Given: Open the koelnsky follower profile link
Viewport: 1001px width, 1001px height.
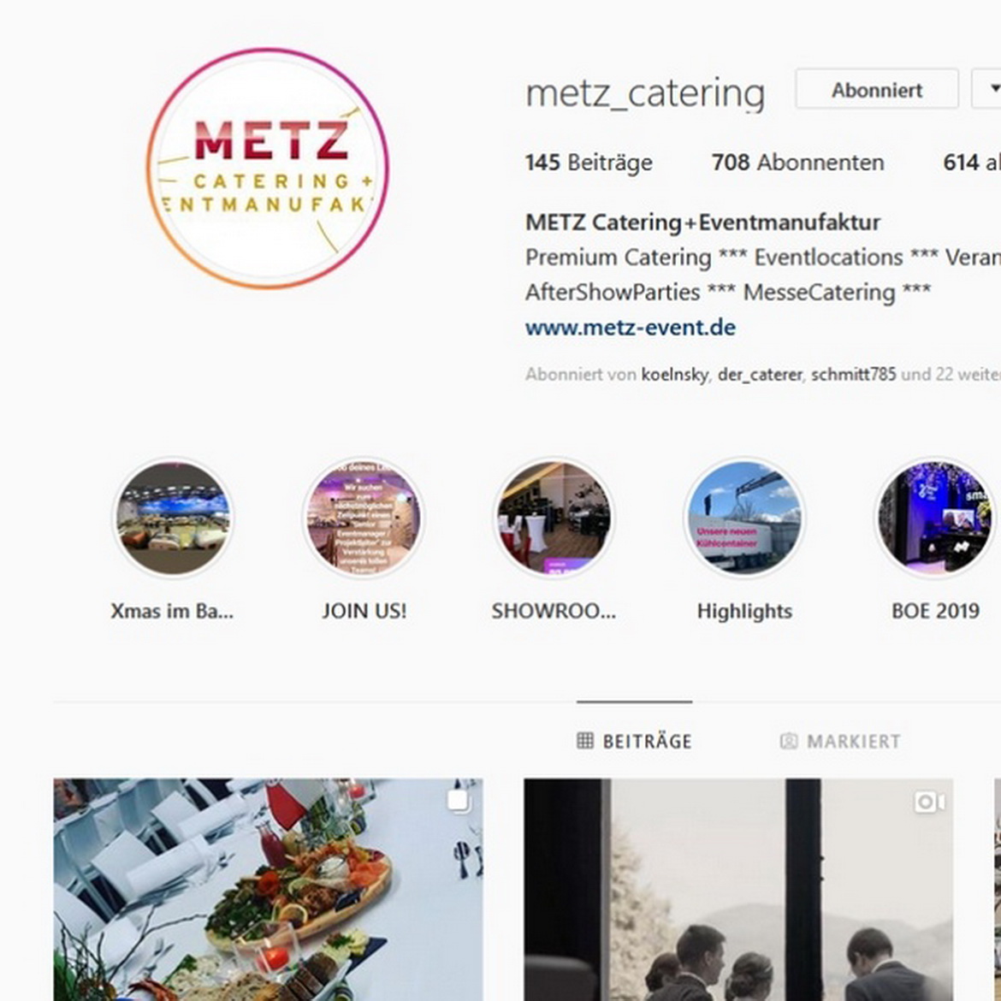Looking at the screenshot, I should [x=674, y=374].
